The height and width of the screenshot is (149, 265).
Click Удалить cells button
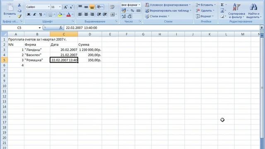[205, 11]
